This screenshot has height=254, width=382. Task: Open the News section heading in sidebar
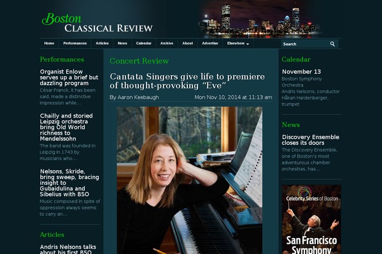[x=291, y=124]
